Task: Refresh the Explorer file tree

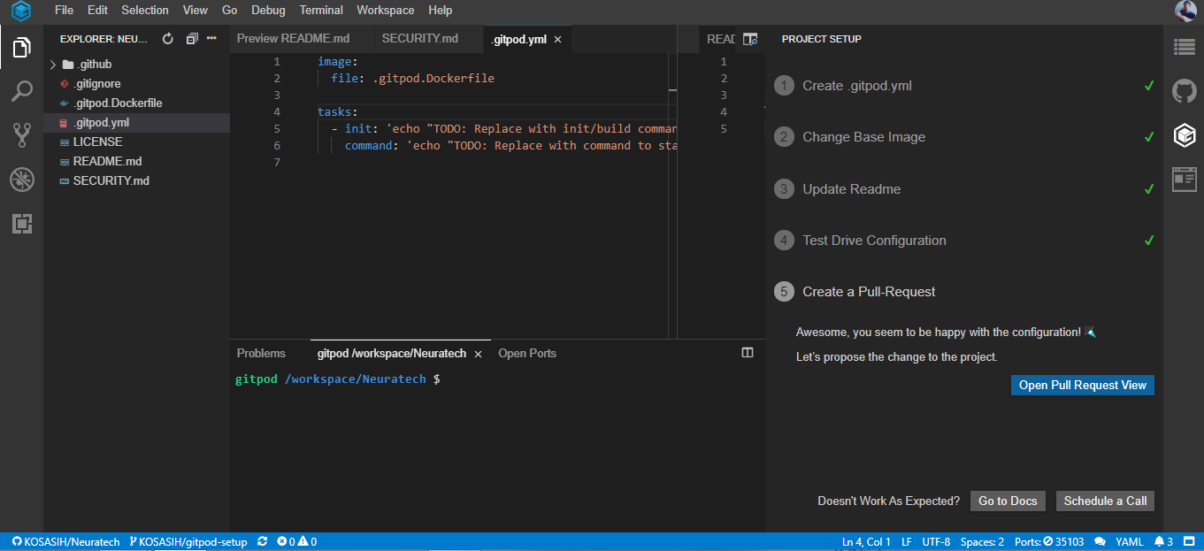Action: point(168,39)
